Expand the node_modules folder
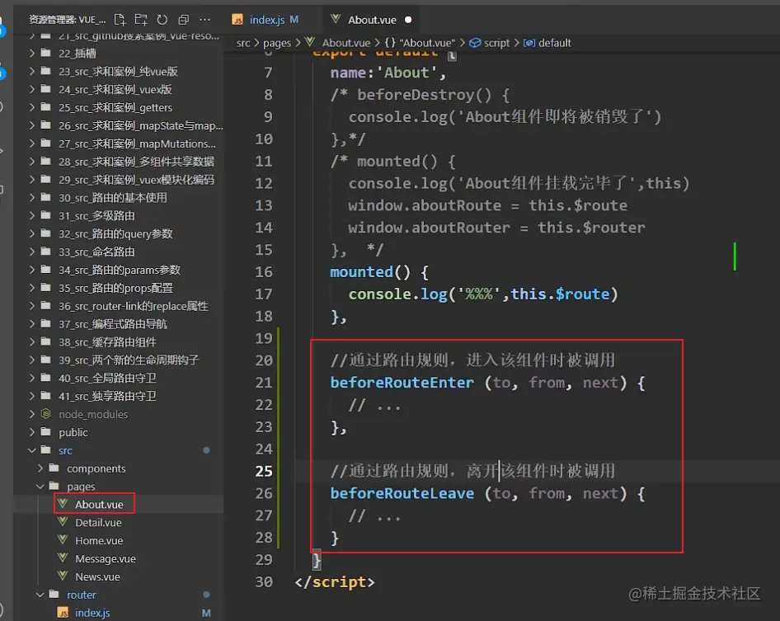 [x=32, y=413]
